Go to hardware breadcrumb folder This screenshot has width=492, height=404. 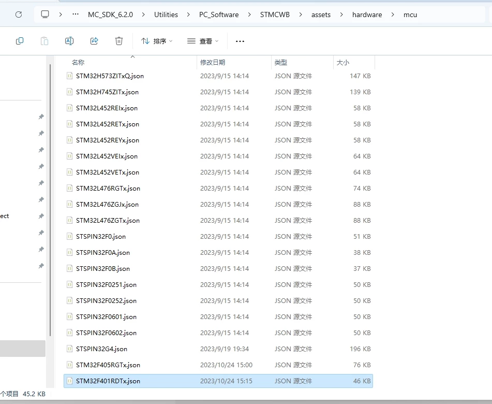367,15
